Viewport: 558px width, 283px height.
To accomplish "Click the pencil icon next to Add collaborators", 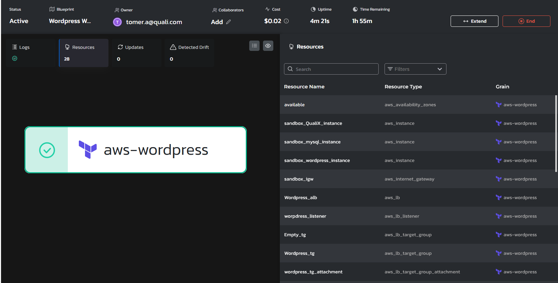I will pos(229,22).
